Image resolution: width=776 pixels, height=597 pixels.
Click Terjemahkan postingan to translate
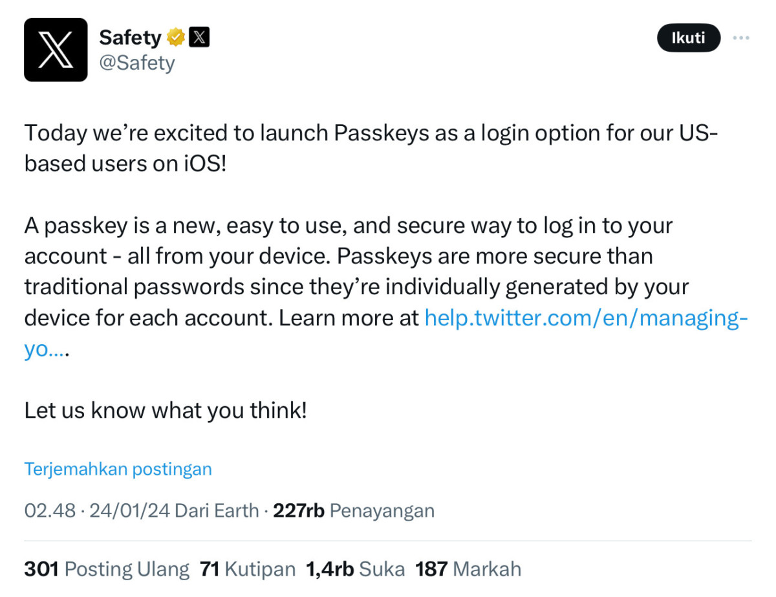(x=118, y=469)
